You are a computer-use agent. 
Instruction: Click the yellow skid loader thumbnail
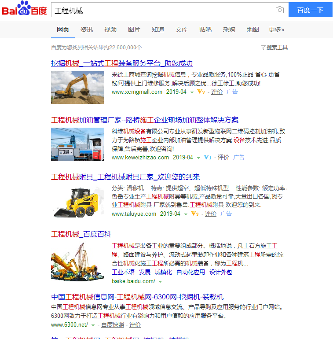[77, 202]
